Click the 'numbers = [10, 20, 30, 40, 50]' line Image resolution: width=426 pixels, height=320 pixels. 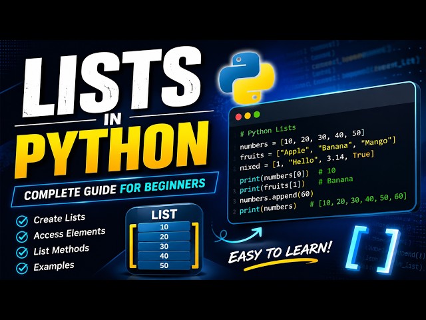click(x=302, y=140)
